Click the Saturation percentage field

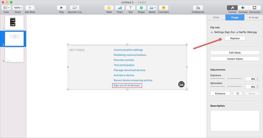click(251, 87)
